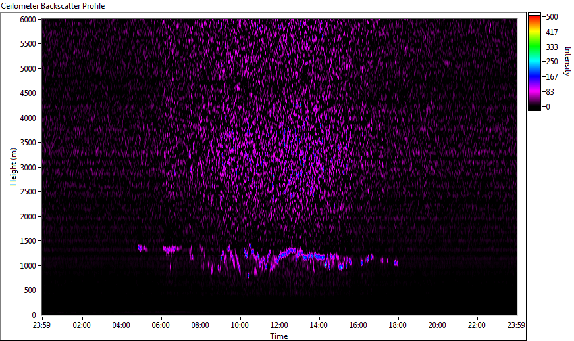Click the 18:00 time axis marker
This screenshot has width=574, height=341.
pos(398,325)
